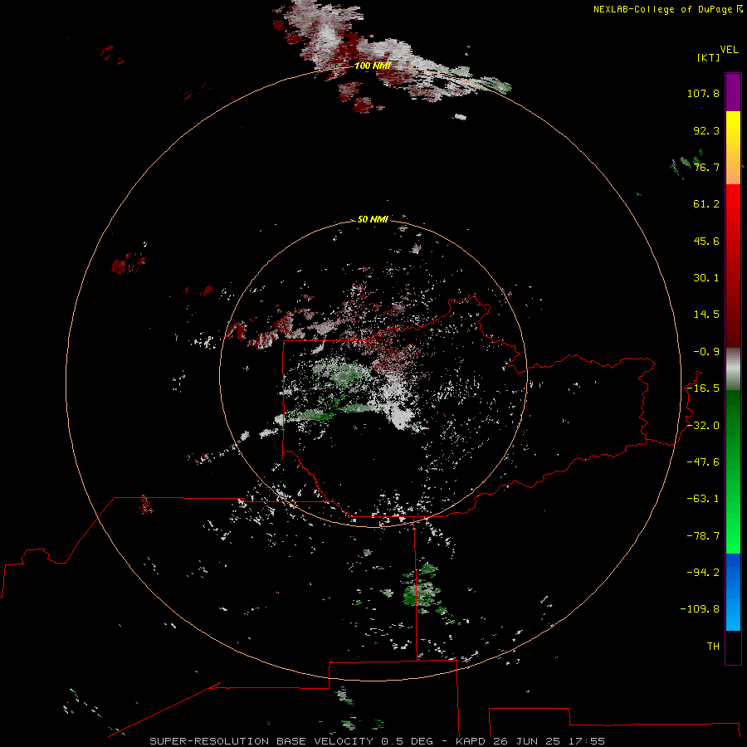Click the 45.6 legend value

click(706, 241)
